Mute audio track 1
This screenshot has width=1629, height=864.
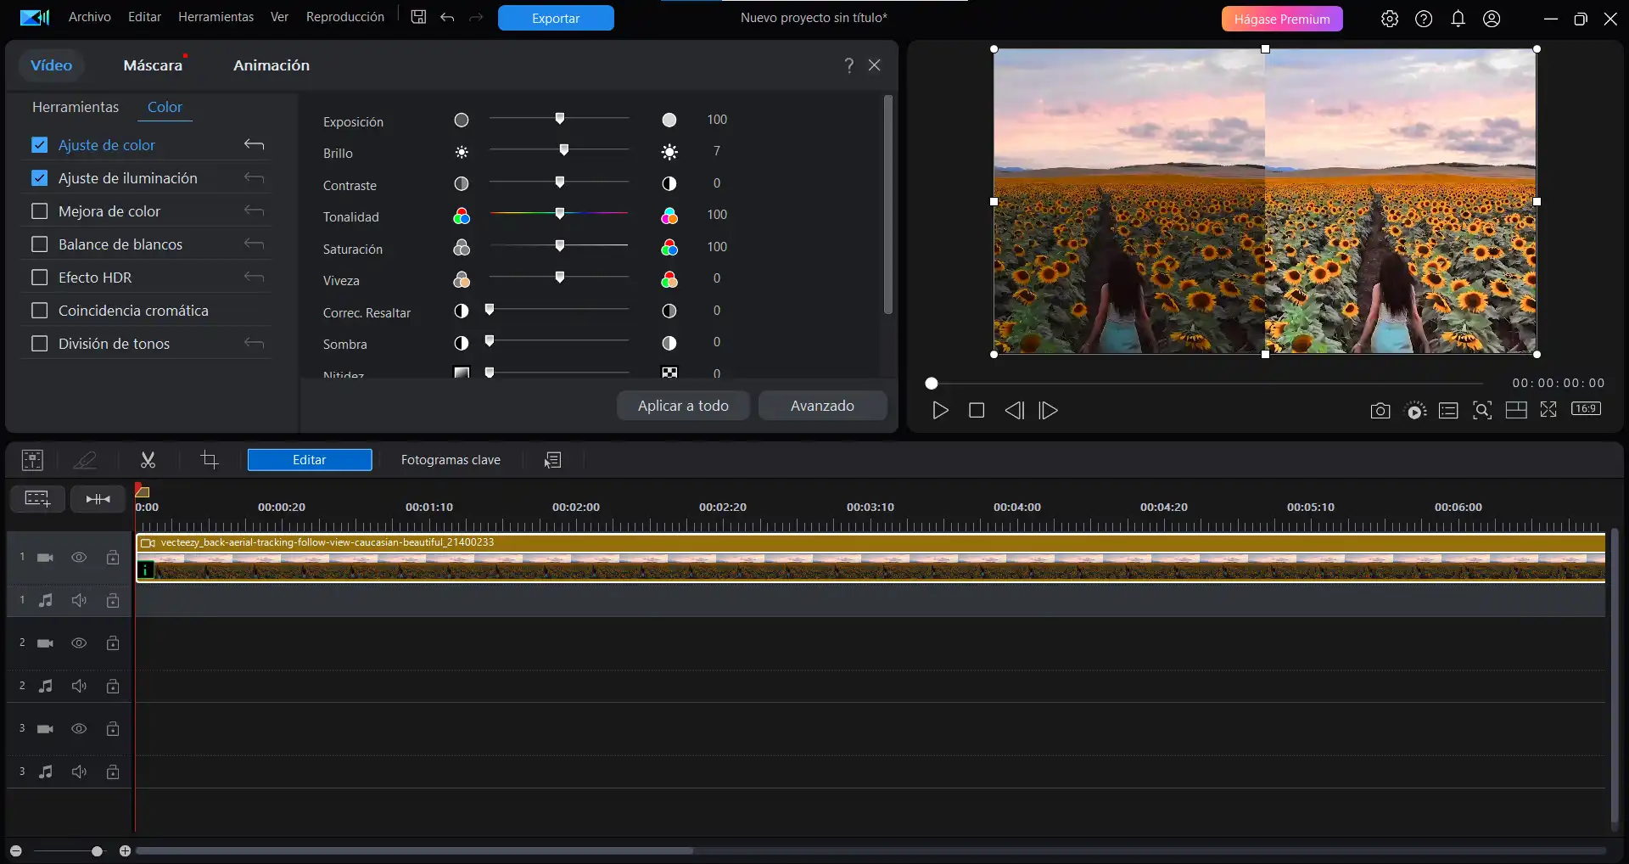point(79,600)
